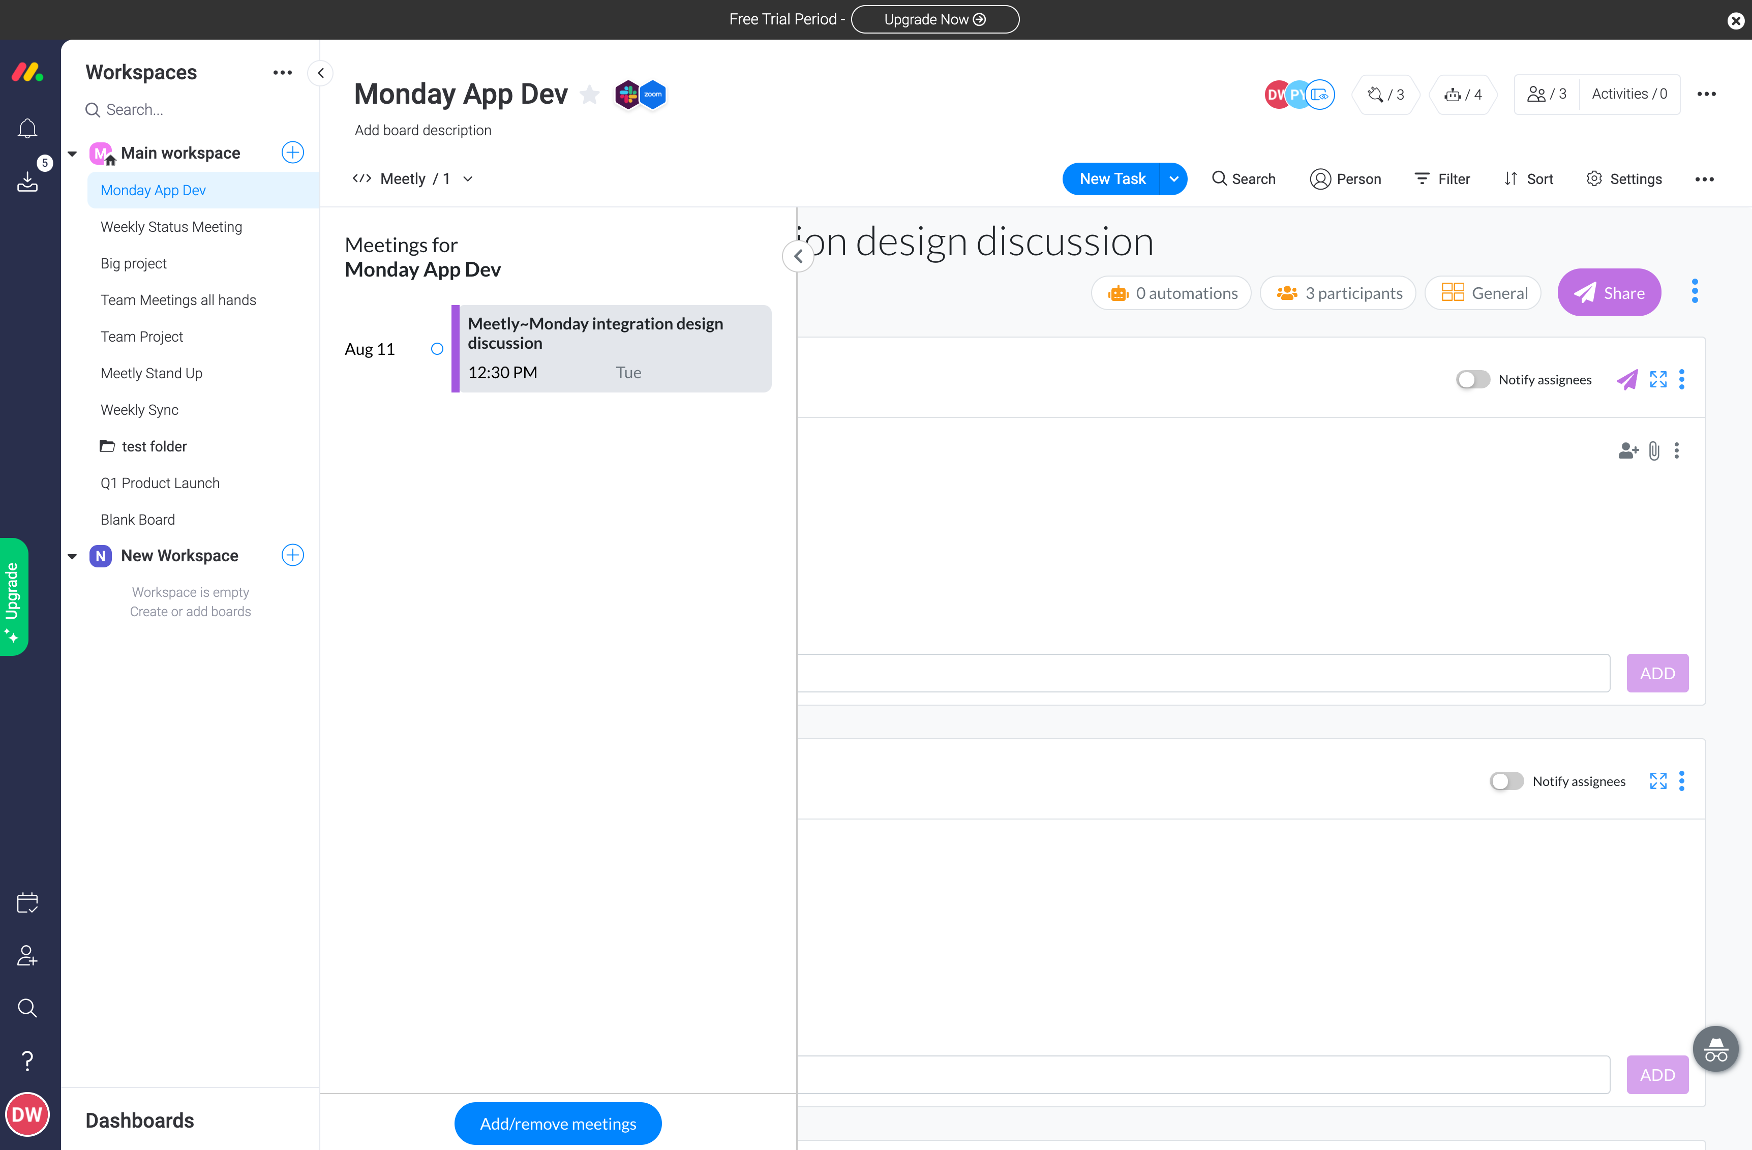Enable the top Notify assignees toggle
The width and height of the screenshot is (1752, 1150).
1472,379
